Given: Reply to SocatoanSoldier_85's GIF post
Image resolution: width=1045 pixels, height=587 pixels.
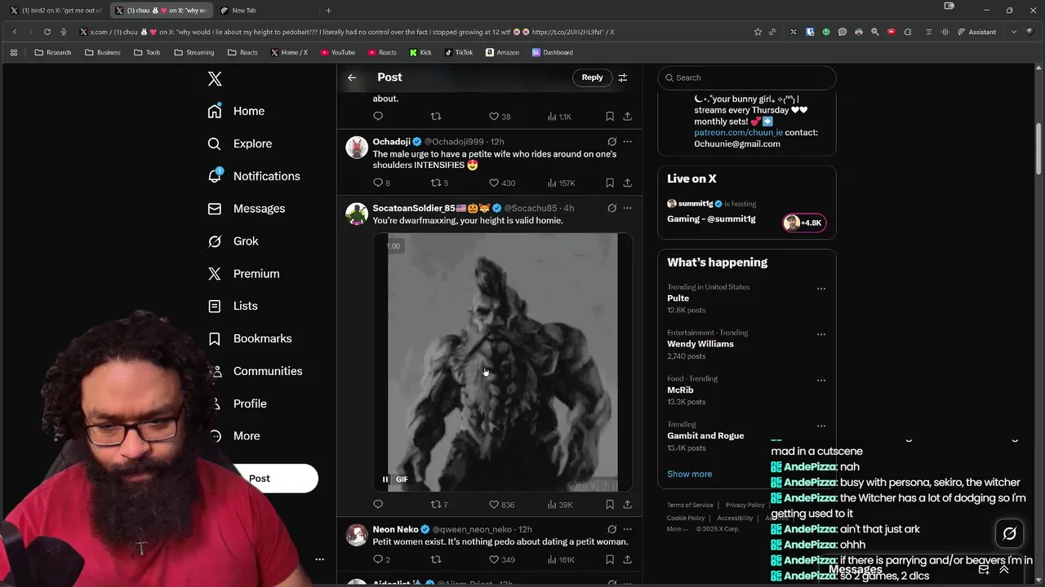Looking at the screenshot, I should pos(378,505).
